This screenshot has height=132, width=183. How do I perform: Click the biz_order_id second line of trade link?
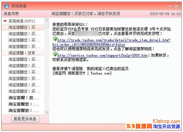[x=89, y=44]
